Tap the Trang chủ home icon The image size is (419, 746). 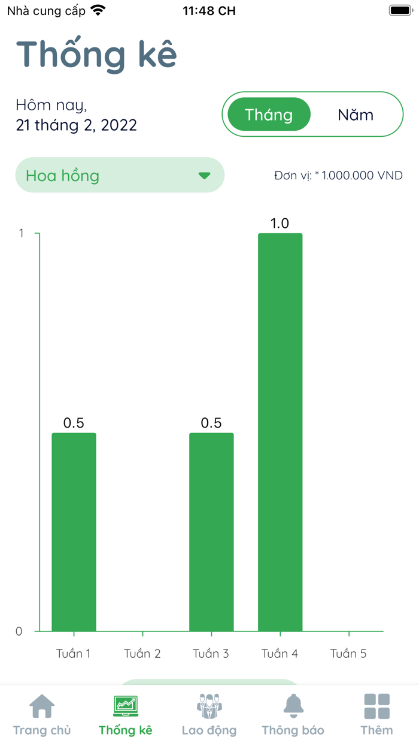(42, 706)
